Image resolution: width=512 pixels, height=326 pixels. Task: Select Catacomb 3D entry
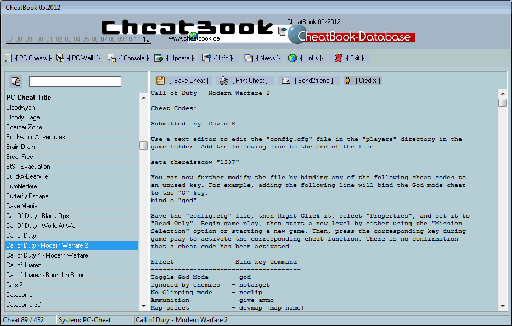point(71,305)
